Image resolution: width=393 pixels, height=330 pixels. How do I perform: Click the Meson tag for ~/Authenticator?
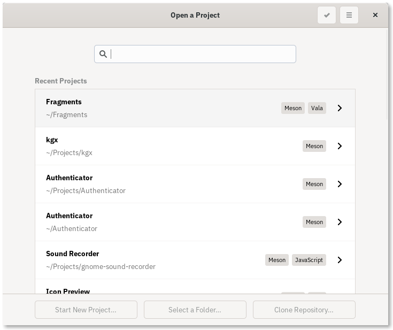[314, 222]
